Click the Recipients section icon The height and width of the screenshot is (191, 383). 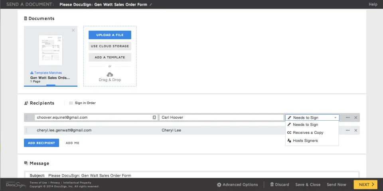pyautogui.click(x=26, y=103)
